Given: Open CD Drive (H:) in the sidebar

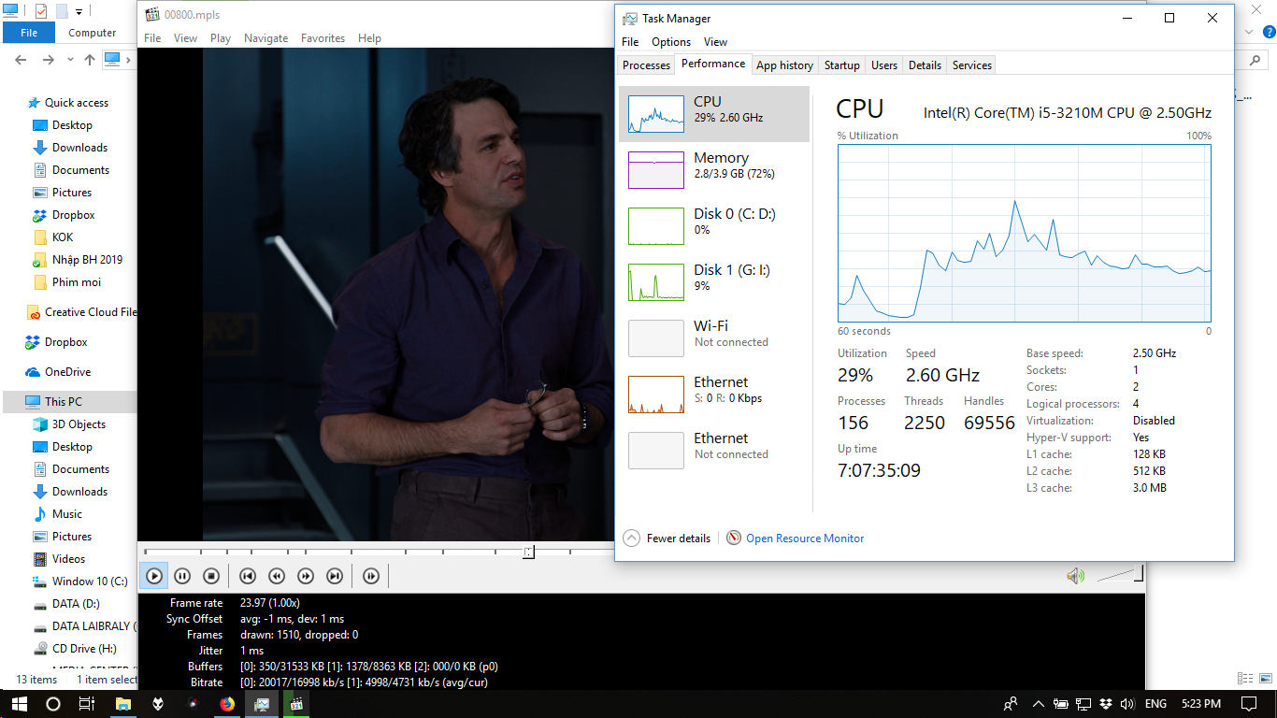Looking at the screenshot, I should 84,649.
